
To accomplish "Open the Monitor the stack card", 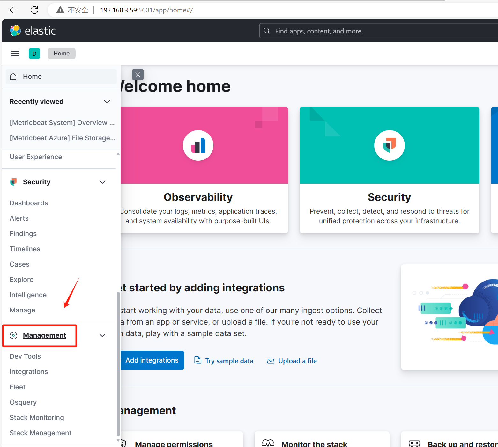I will (322, 439).
